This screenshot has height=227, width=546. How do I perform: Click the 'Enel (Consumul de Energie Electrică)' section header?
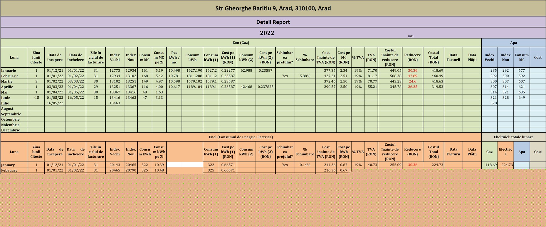[x=241, y=137]
